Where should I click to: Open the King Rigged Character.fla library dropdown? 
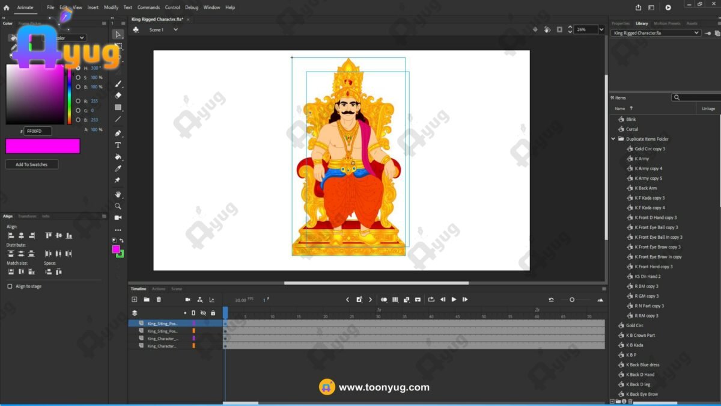point(656,33)
